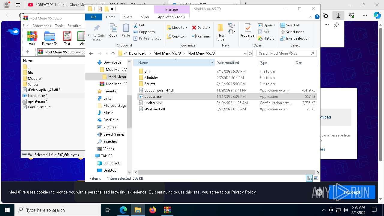Open Application Tools tab
384x216 pixels.
pyautogui.click(x=171, y=17)
